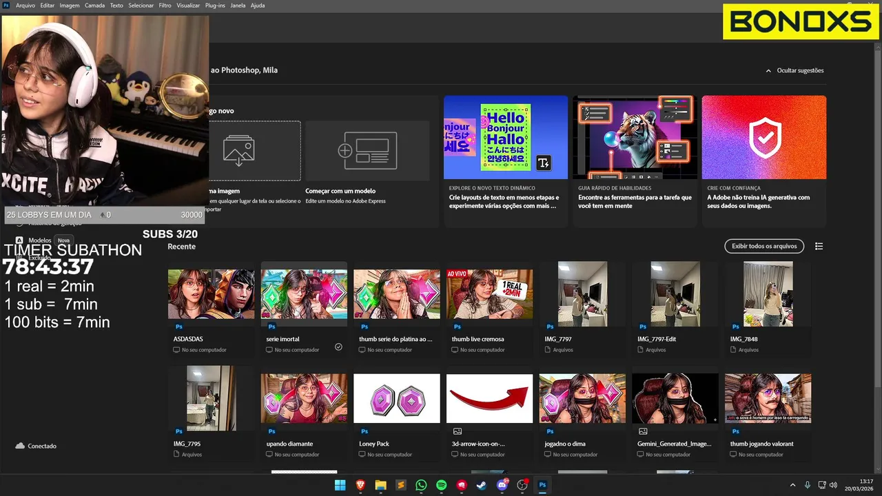Click the microphone tray icon

tap(808, 485)
